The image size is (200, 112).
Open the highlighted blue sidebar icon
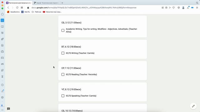(2, 20)
